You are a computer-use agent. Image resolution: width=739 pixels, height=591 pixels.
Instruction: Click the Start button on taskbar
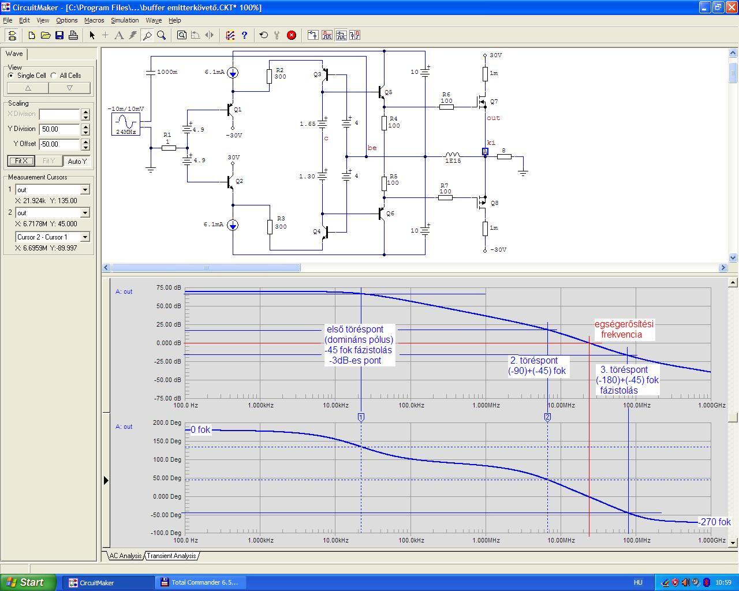(x=28, y=582)
